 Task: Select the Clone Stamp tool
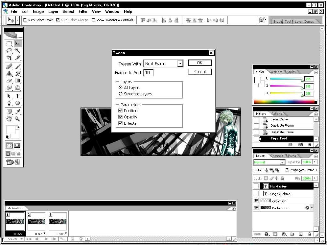click(9, 73)
